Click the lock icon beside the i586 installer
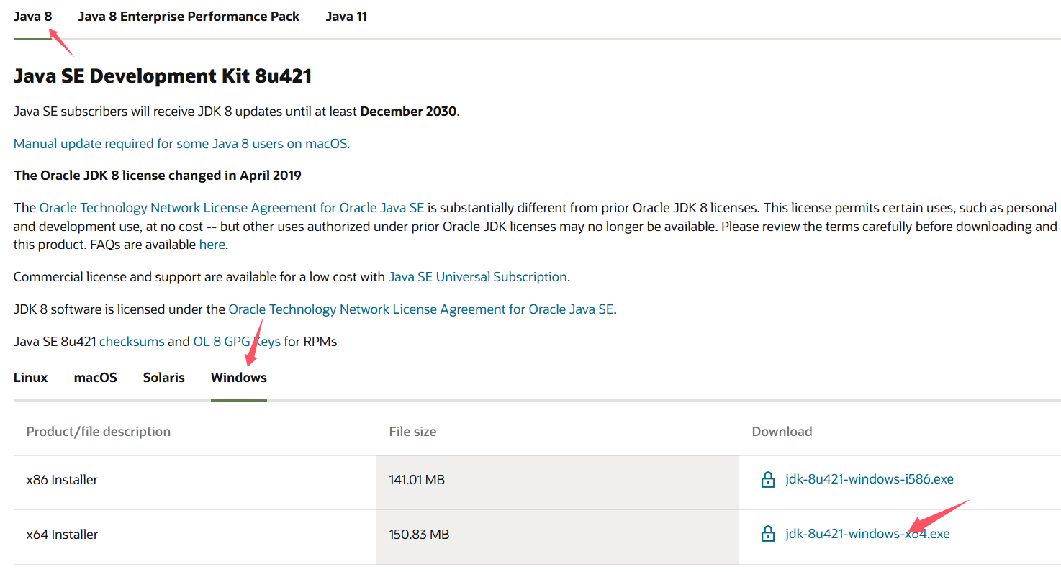 coord(768,480)
